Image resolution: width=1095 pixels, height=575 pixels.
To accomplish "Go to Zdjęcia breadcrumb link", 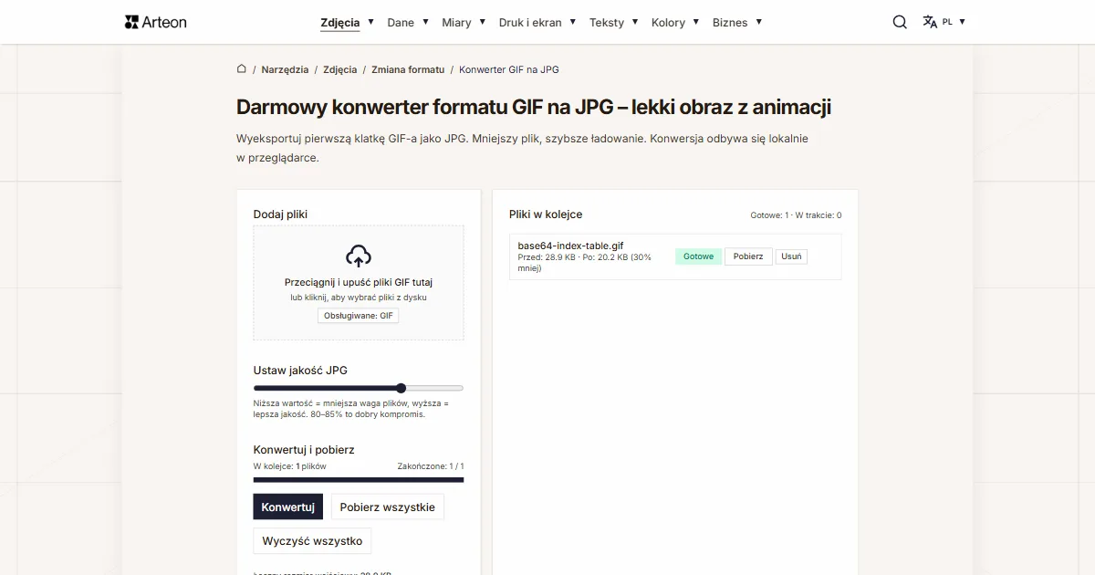I will tap(339, 69).
